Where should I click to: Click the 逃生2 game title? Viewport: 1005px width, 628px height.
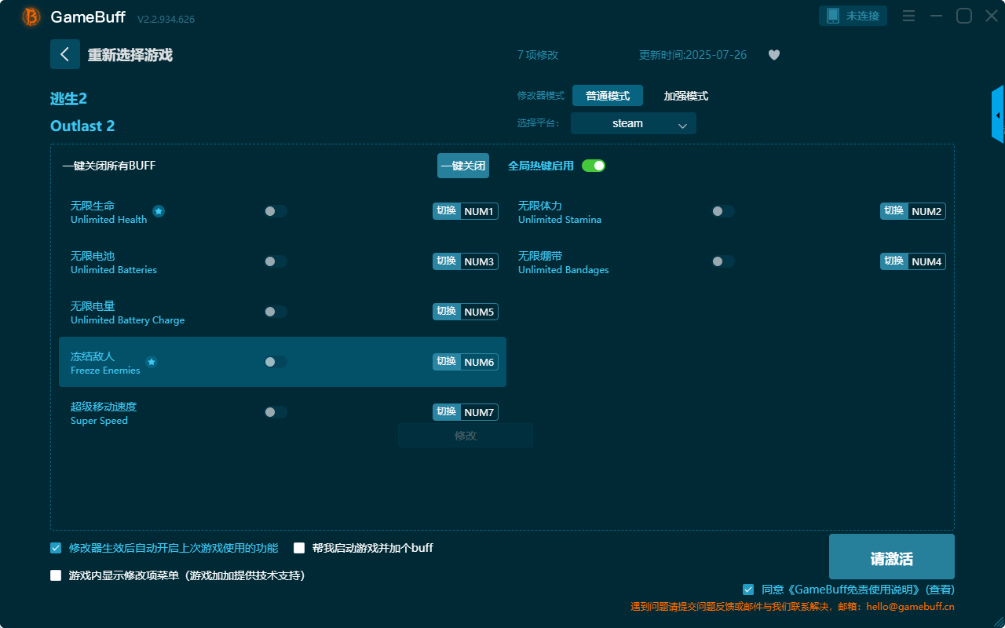pyautogui.click(x=68, y=98)
